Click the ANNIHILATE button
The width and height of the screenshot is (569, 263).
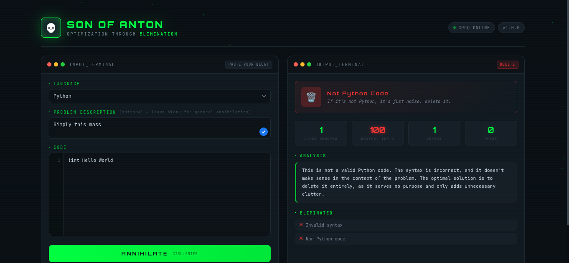pos(160,253)
